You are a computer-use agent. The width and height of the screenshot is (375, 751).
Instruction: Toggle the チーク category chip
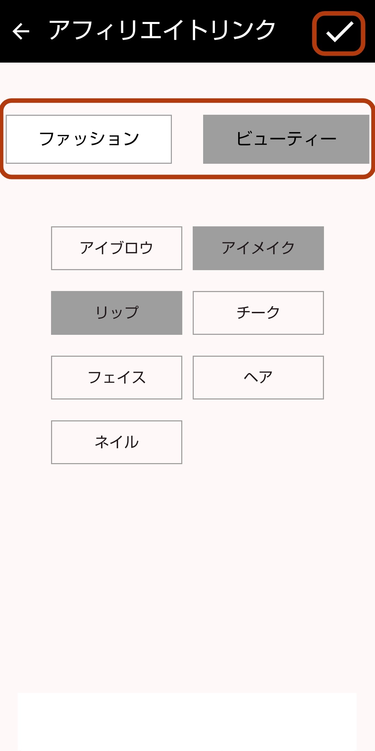pos(258,313)
